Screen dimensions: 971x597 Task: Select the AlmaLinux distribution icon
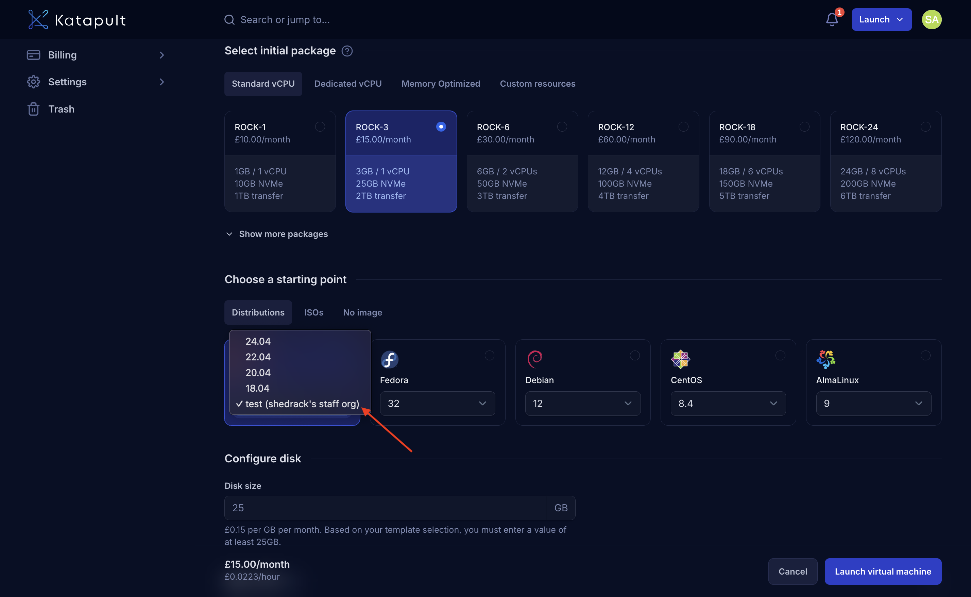tap(826, 359)
